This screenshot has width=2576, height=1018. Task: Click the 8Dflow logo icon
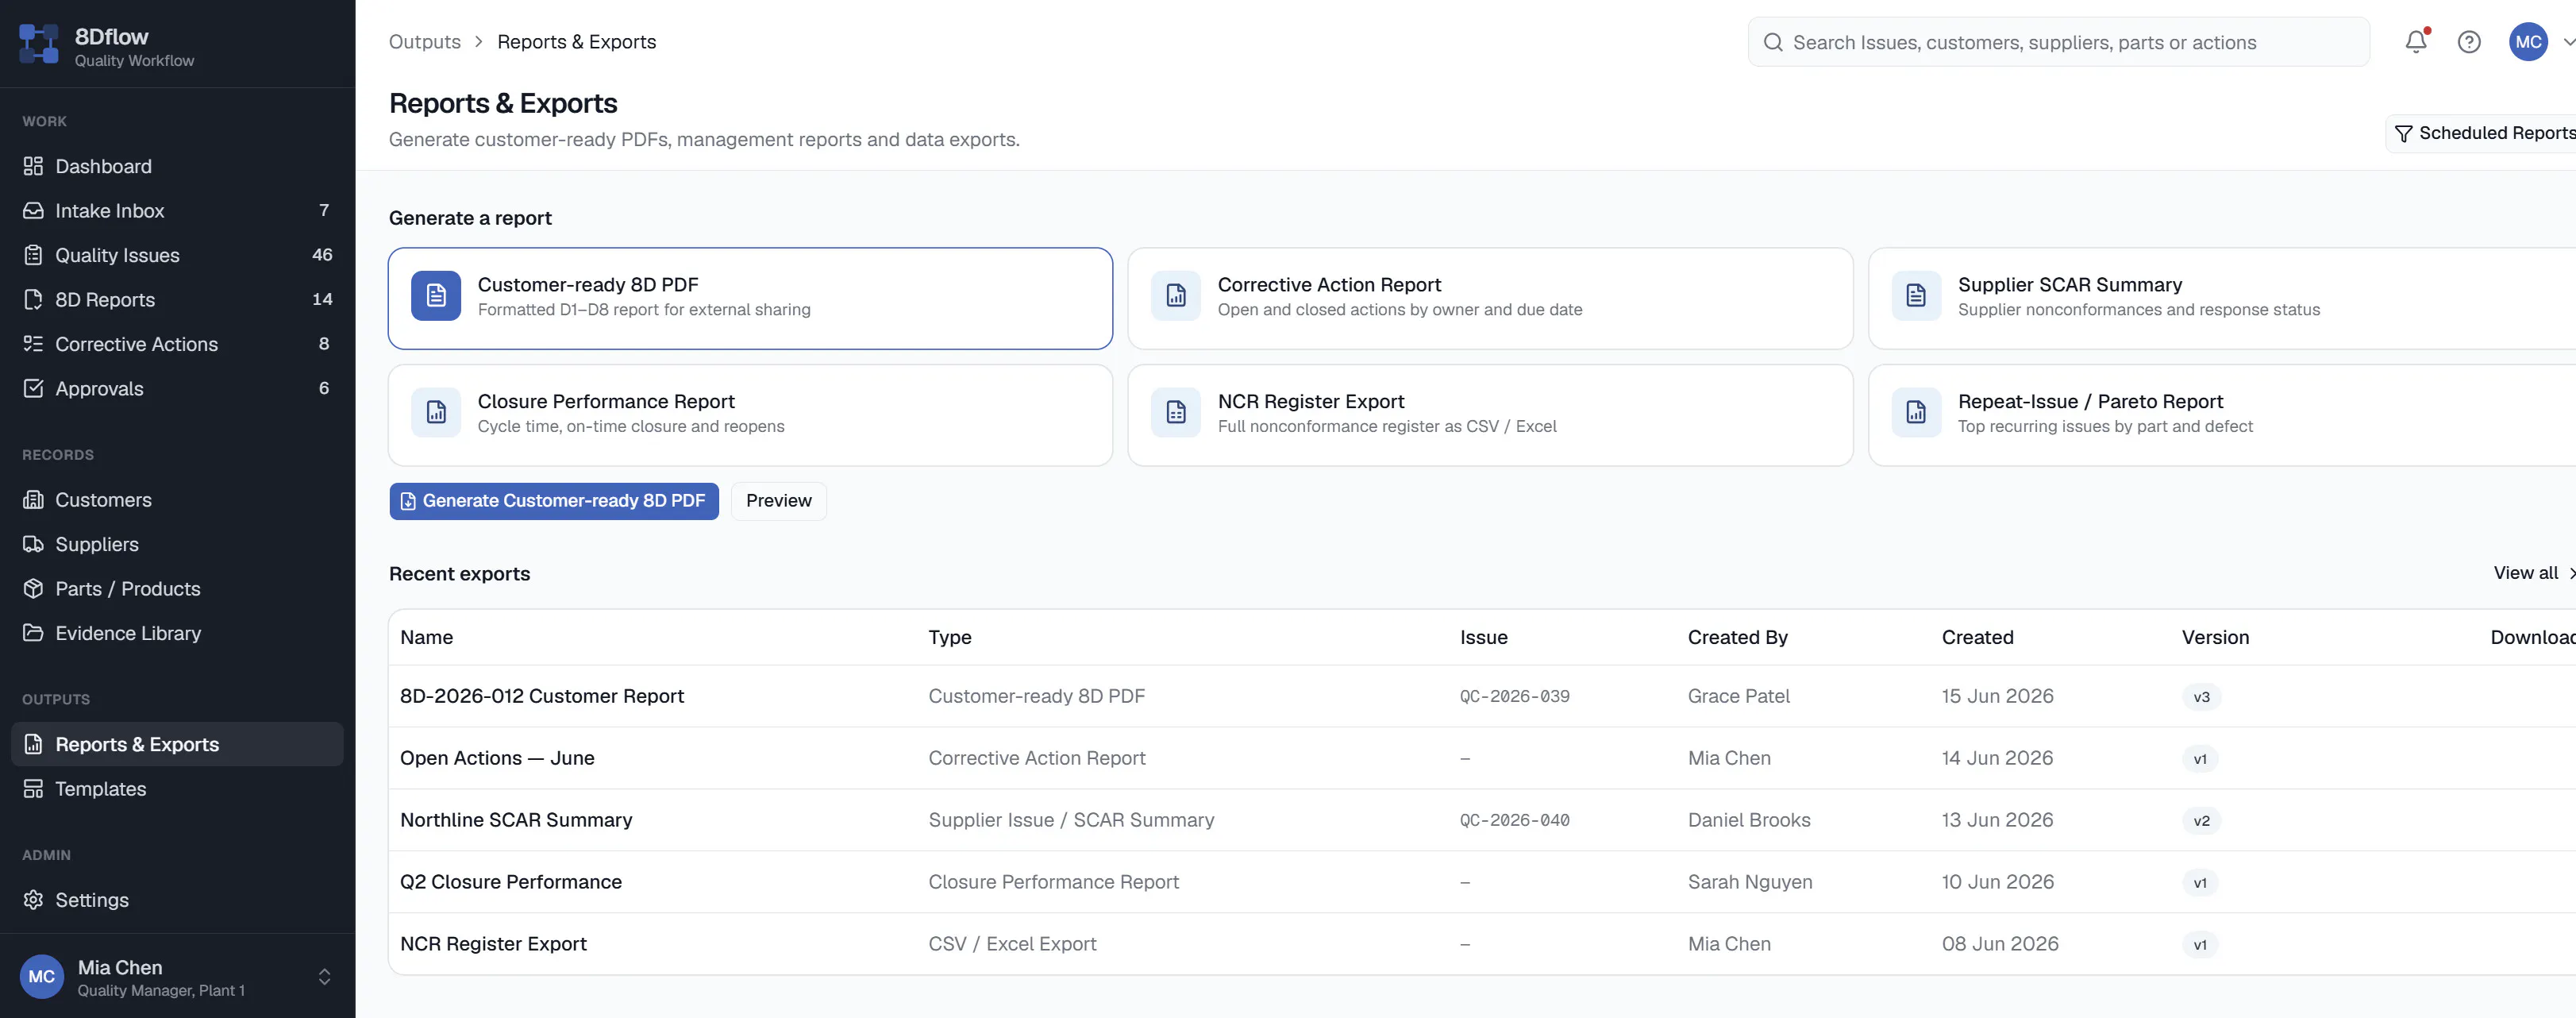(39, 44)
